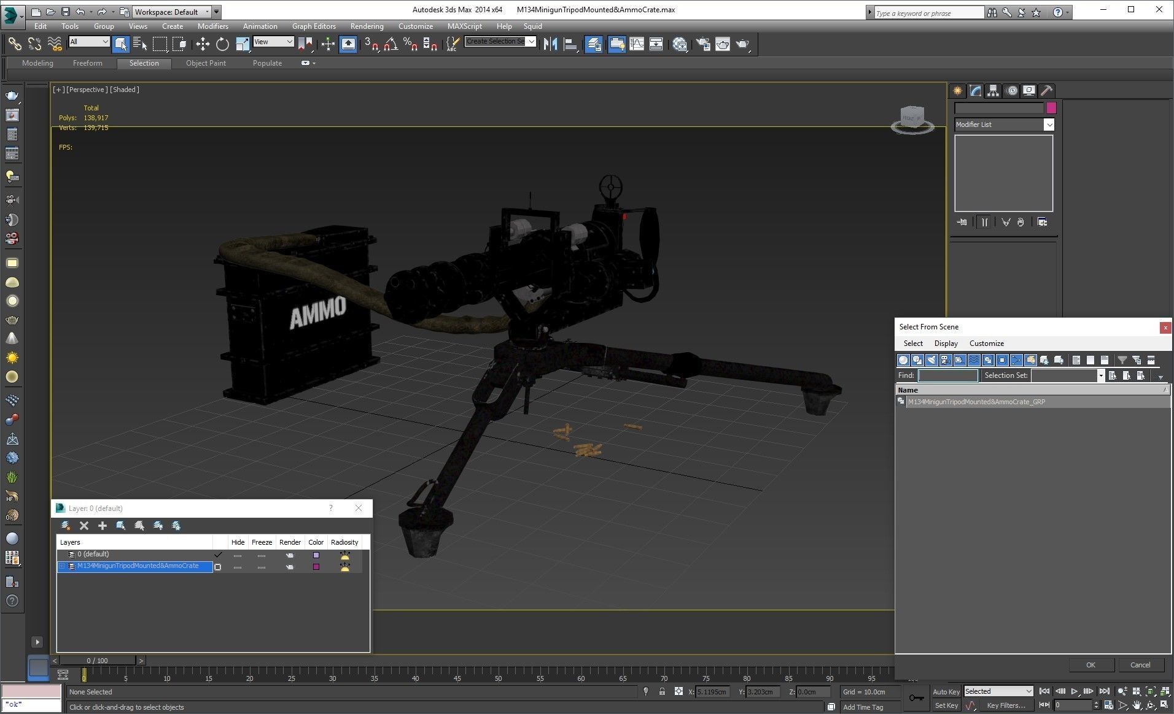
Task: Activate the Select and Rotate tool
Action: point(222,44)
